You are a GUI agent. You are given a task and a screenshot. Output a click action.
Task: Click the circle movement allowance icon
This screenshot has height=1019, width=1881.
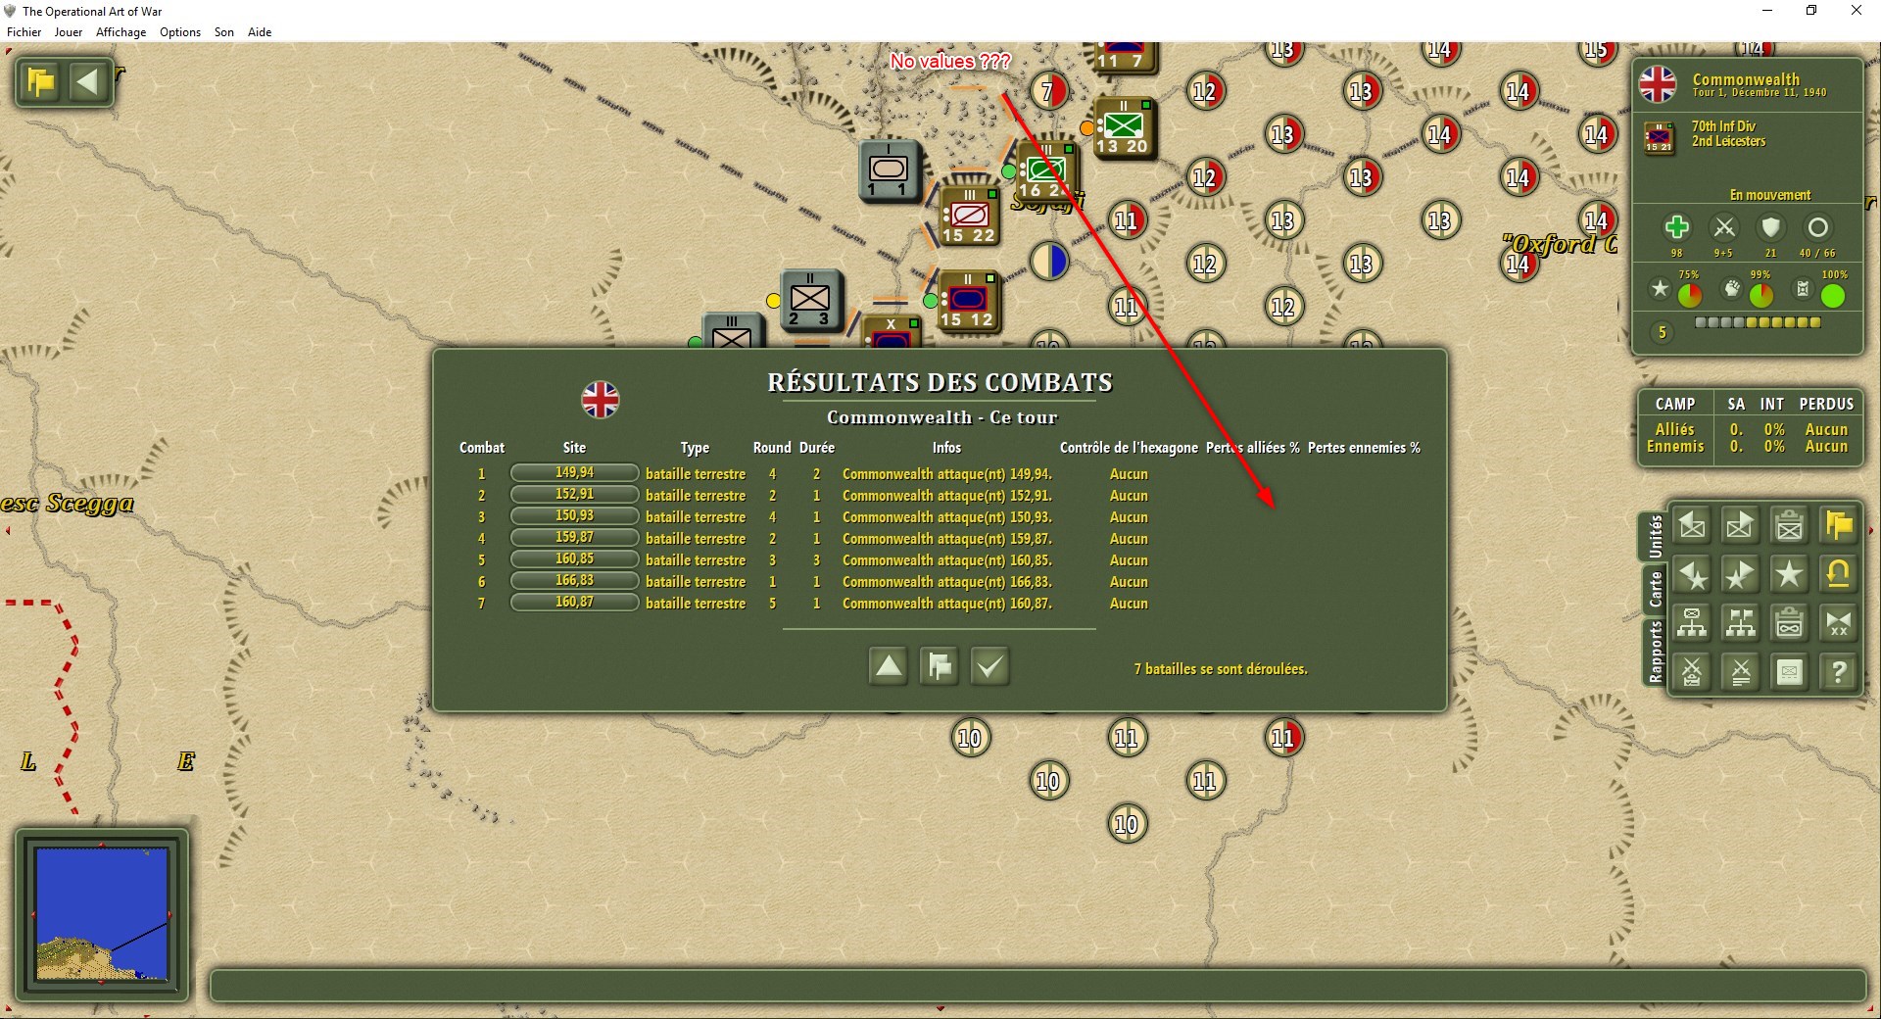(x=1817, y=228)
